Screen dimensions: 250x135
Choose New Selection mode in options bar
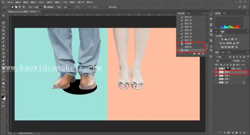12,7
